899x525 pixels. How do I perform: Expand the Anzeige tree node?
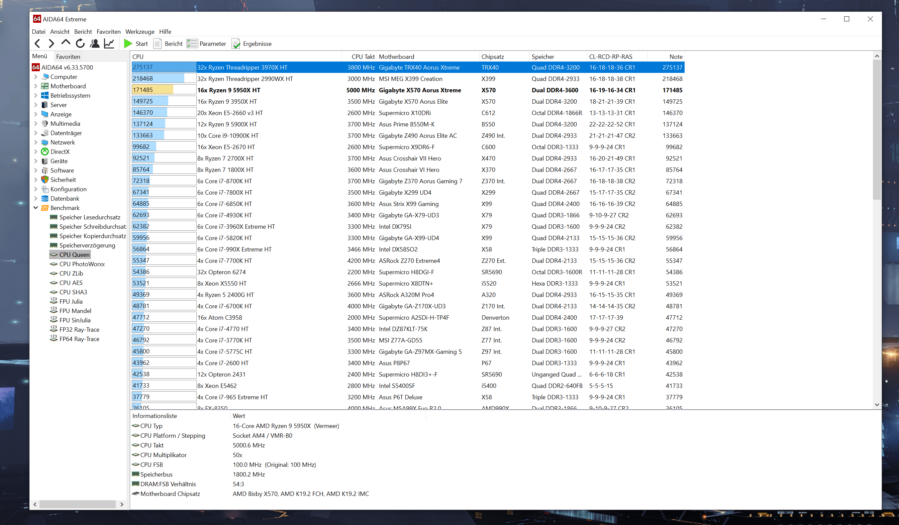click(36, 114)
